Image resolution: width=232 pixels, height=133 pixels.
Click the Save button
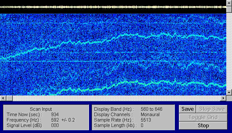click(188, 109)
